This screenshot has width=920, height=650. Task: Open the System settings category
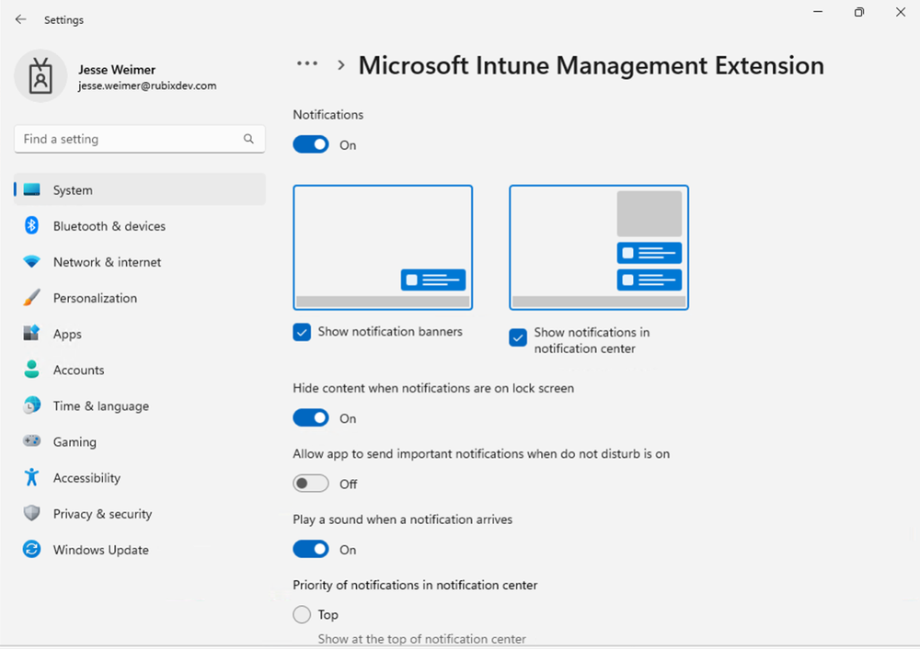click(x=140, y=189)
